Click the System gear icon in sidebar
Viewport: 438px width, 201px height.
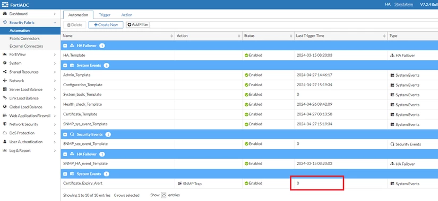click(4, 63)
